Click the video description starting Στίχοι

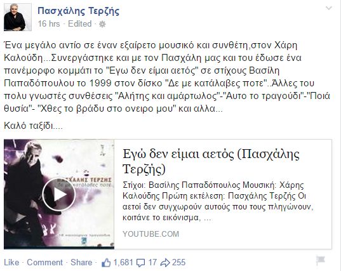click(218, 201)
